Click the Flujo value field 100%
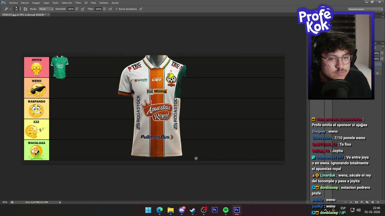Image resolution: width=385 pixels, height=216 pixels. 98,9
